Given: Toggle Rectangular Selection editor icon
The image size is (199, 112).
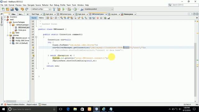Looking at the screenshot, I should (x=75, y=18).
